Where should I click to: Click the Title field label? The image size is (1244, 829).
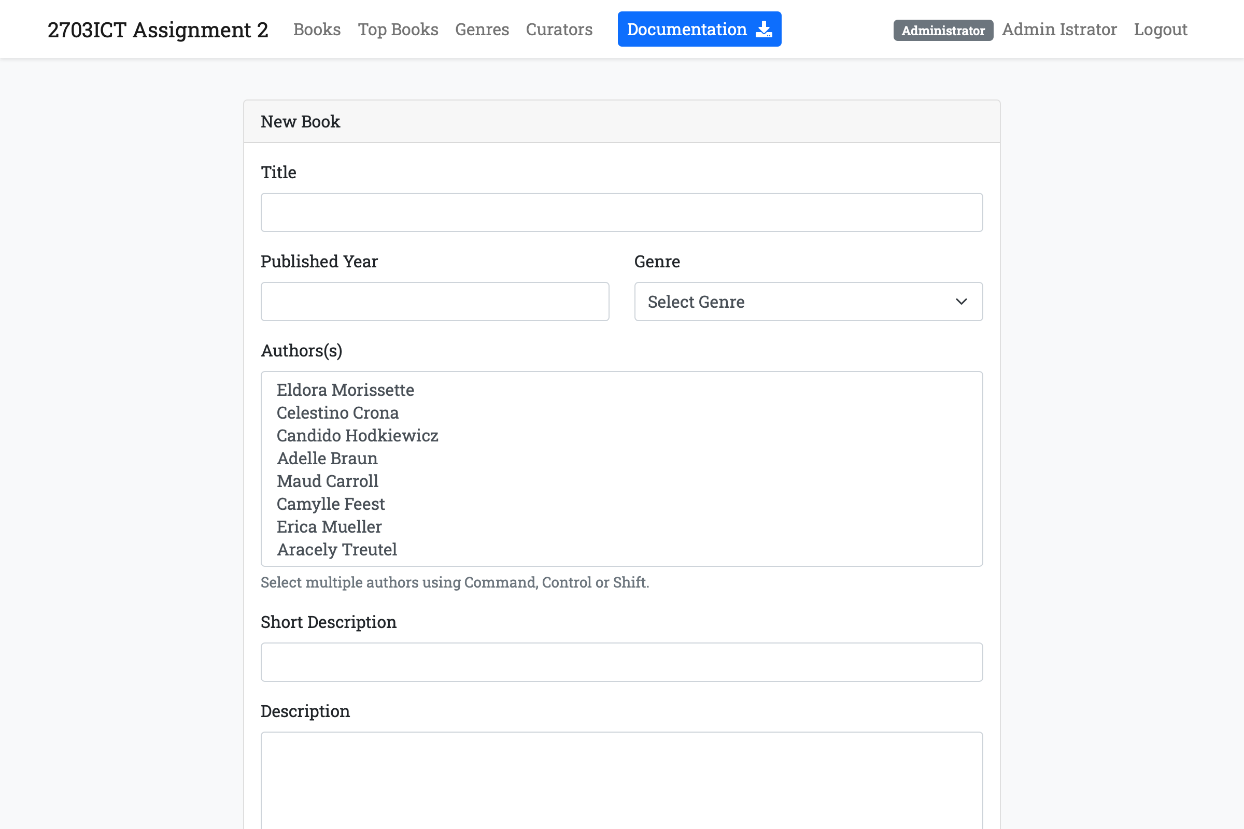[278, 173]
